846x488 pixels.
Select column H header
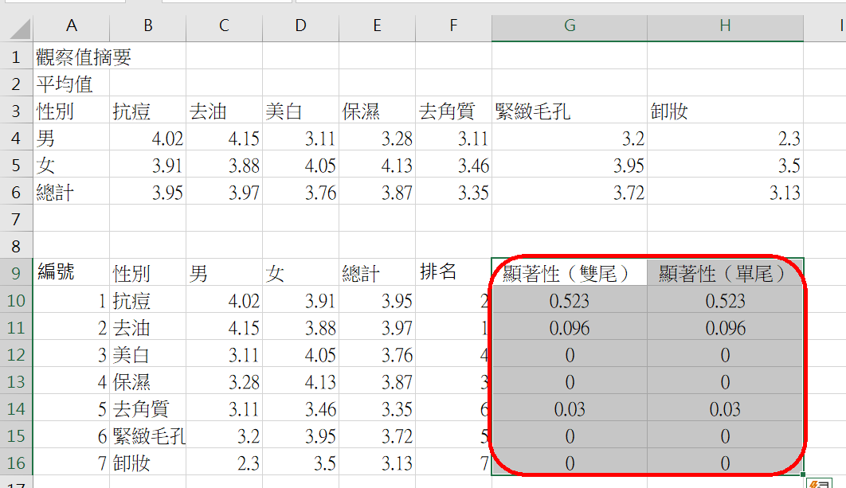coord(725,26)
